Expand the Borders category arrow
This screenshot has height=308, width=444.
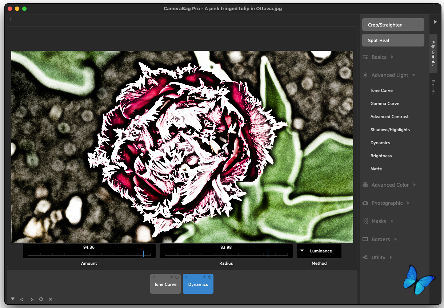point(395,239)
